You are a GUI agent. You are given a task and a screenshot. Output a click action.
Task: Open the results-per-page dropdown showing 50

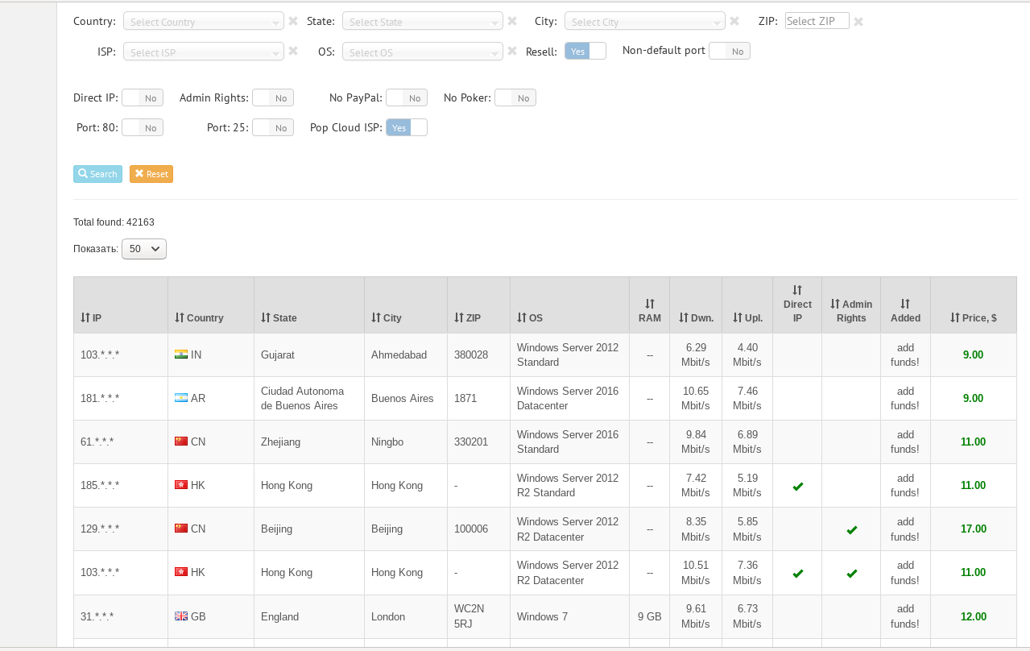(x=144, y=249)
